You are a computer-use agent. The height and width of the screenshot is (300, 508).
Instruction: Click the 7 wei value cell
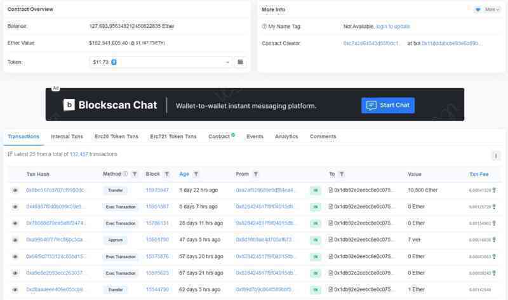(x=414, y=240)
